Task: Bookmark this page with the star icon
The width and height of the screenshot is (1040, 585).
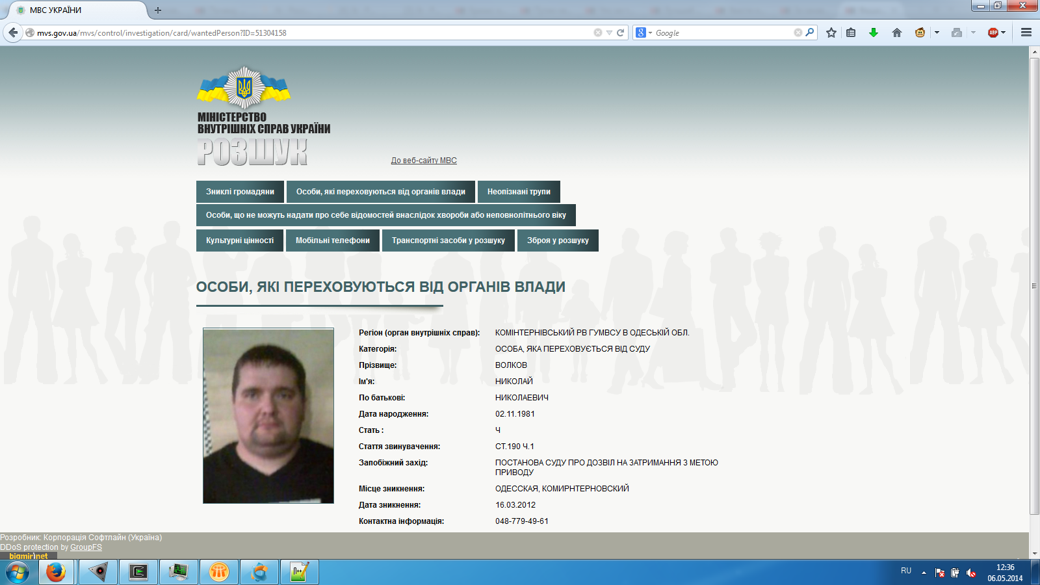Action: [831, 32]
